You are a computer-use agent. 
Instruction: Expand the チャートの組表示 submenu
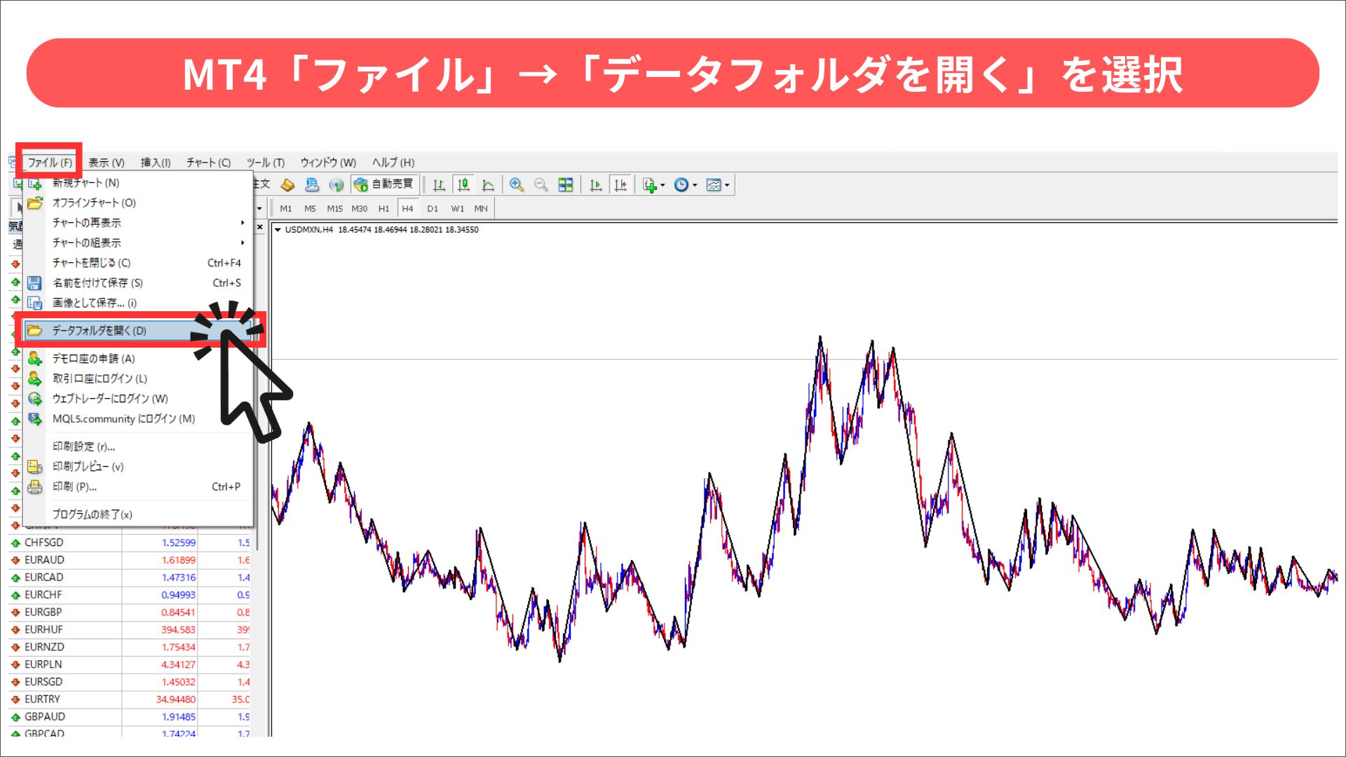click(x=138, y=243)
